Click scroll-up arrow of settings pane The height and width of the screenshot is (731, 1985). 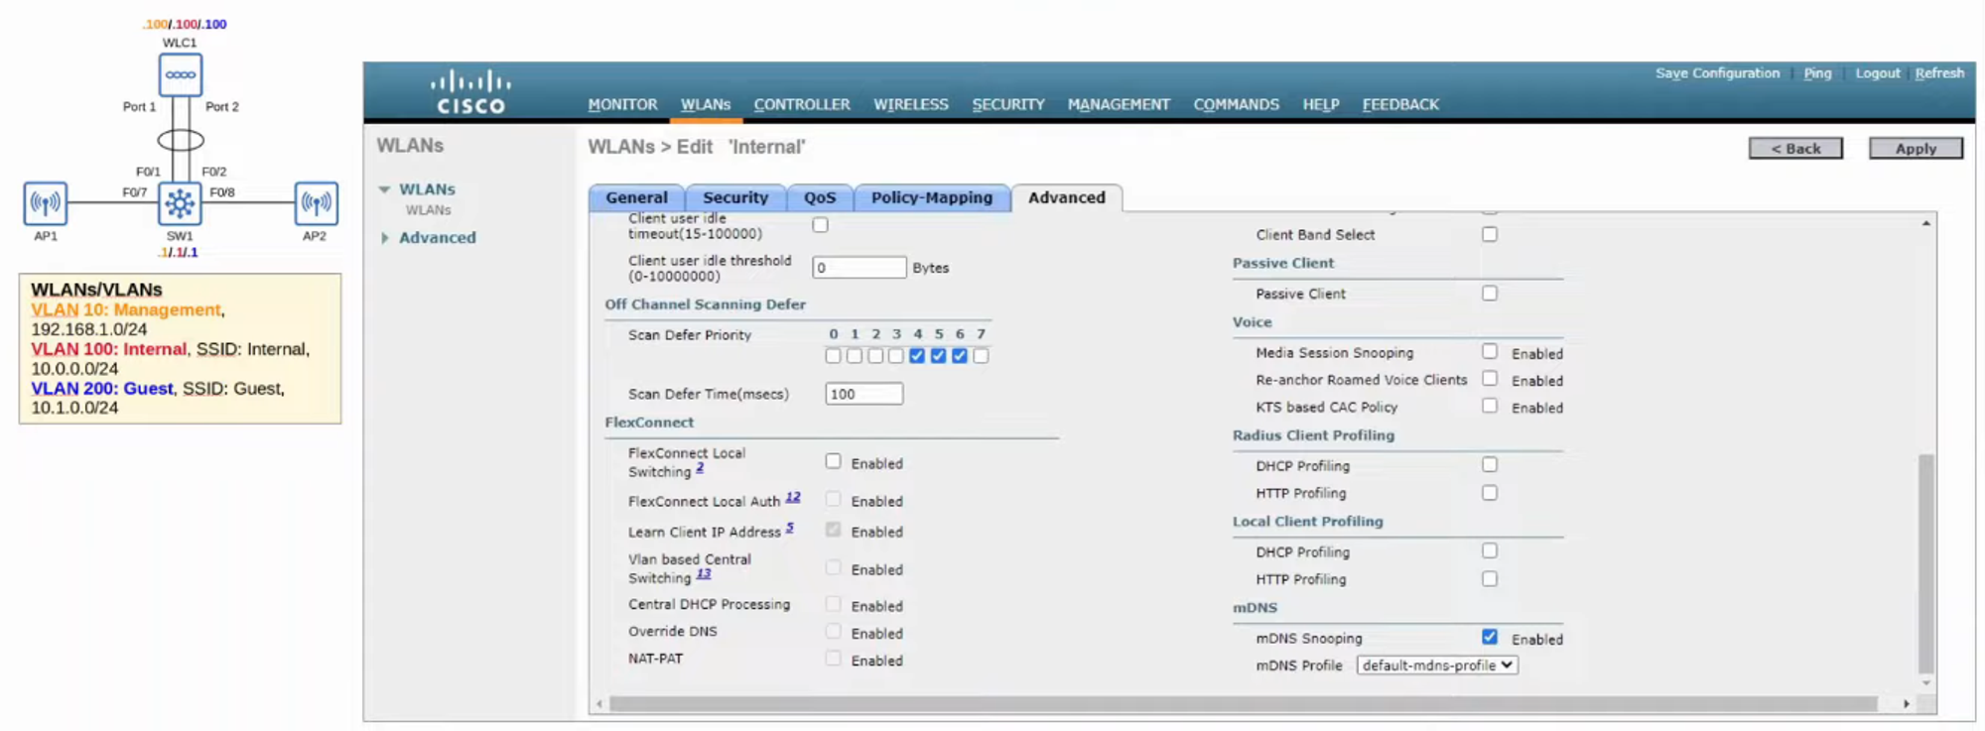point(1925,224)
